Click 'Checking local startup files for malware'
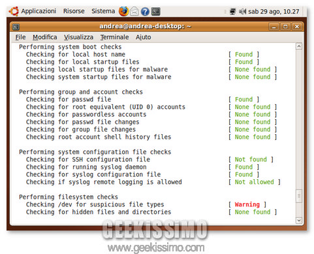 [x=97, y=70]
